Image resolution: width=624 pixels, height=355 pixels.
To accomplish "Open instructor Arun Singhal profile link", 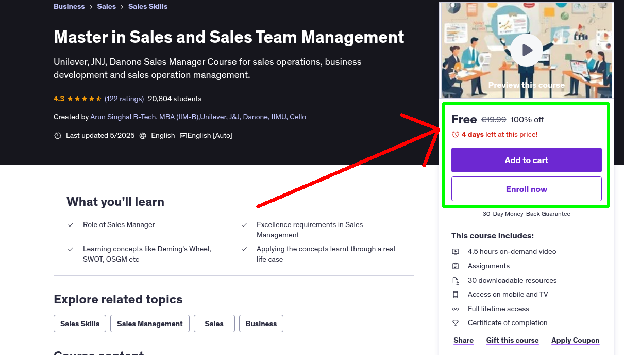I will point(198,117).
